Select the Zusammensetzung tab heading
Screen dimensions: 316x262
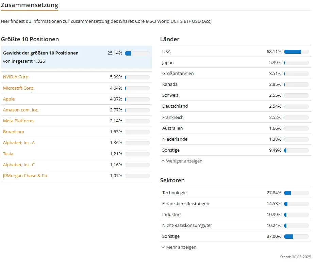point(30,5)
